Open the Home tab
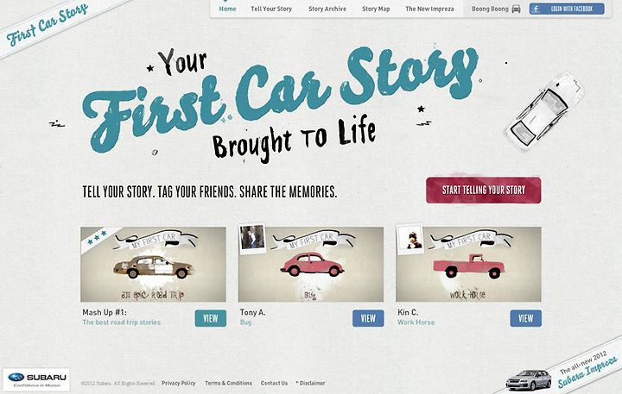The height and width of the screenshot is (394, 622). 228,9
